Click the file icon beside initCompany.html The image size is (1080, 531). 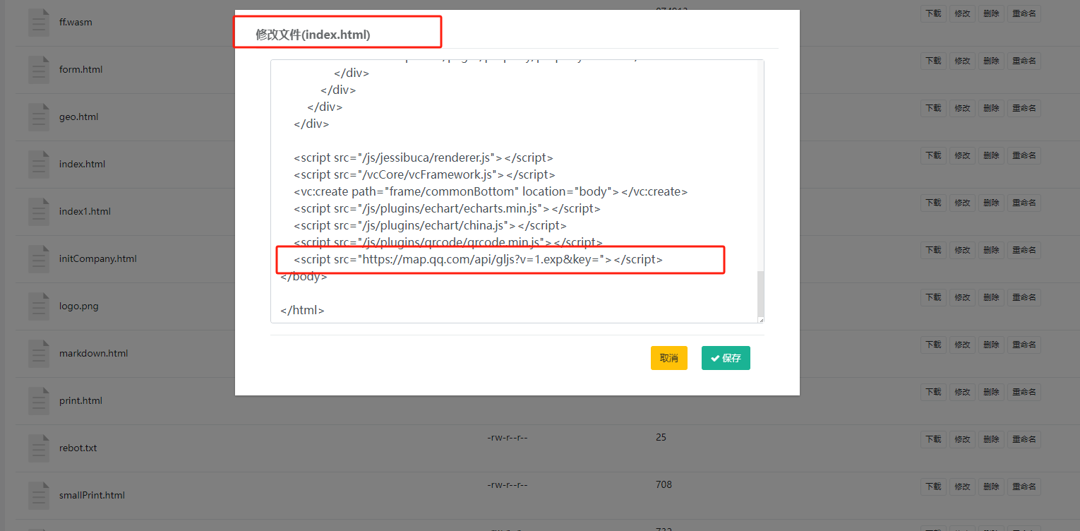tap(39, 258)
